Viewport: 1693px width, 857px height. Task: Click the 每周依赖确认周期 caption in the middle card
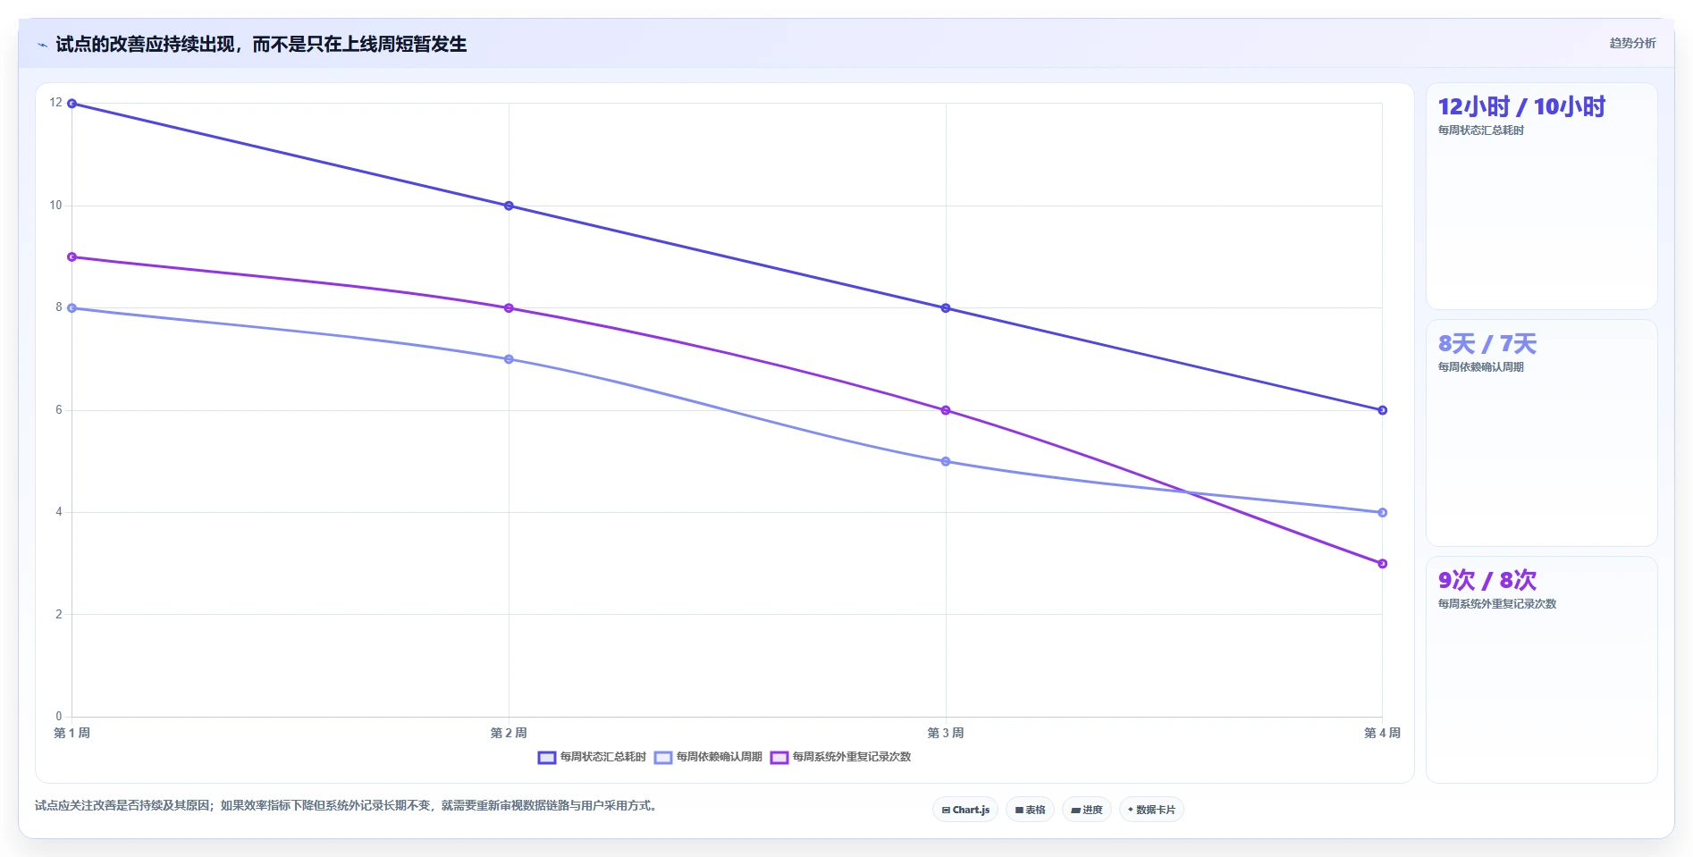point(1480,367)
